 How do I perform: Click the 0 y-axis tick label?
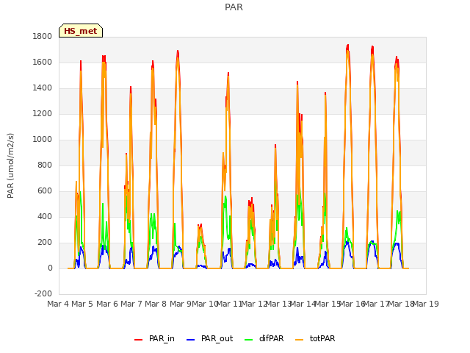50,268
